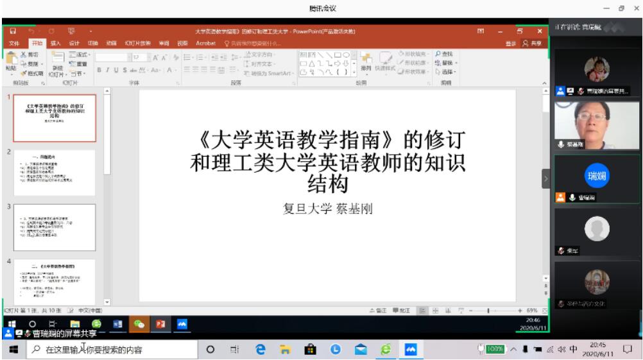Toggle Italic formatting in the font group
This screenshot has width=643, height=360.
(107, 70)
